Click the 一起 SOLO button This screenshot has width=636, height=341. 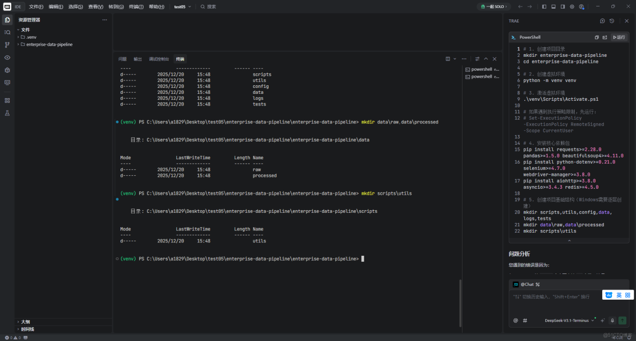(x=493, y=6)
